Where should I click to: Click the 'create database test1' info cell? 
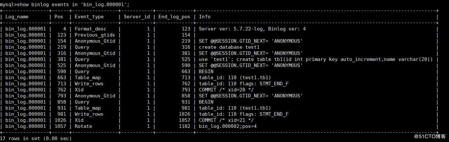click(229, 47)
